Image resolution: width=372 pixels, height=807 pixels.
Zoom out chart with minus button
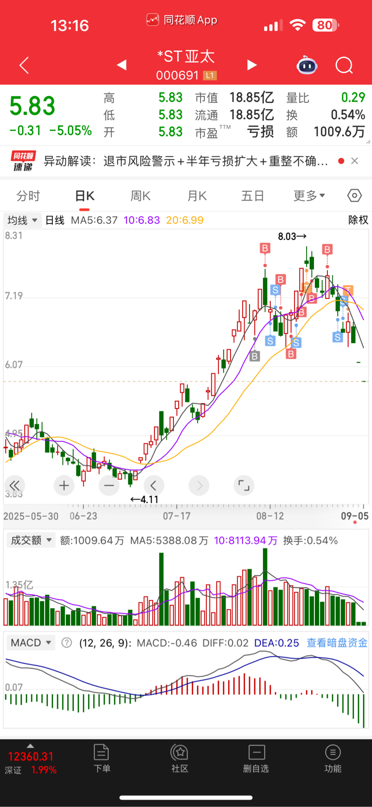109,485
